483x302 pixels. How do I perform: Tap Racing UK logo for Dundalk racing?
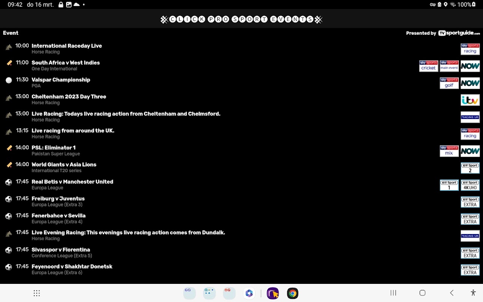470,236
